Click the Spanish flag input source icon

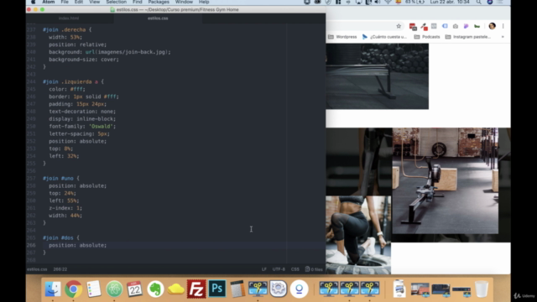pos(399,2)
